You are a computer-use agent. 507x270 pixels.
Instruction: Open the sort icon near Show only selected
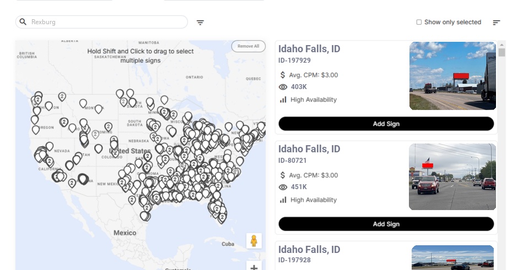496,23
